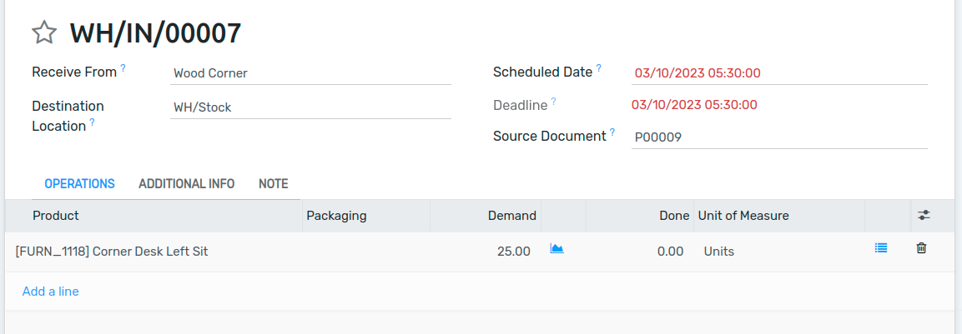Switch to the Note tab

click(273, 184)
